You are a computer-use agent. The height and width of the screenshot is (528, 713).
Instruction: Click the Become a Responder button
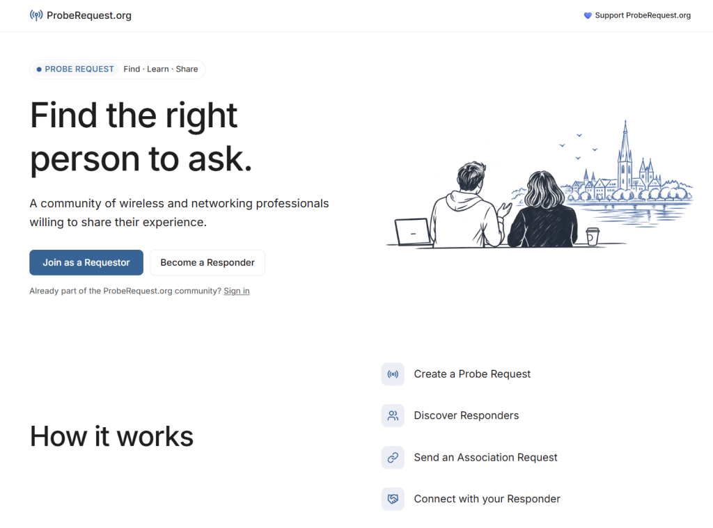[x=207, y=263]
